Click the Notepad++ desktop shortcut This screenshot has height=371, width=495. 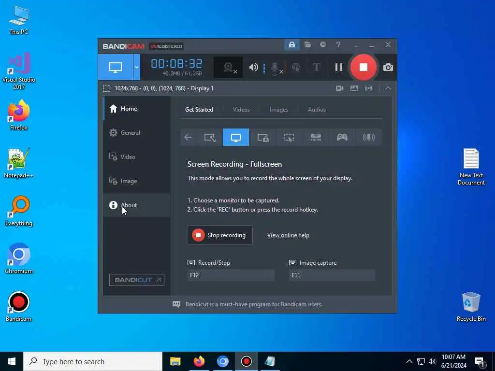(x=19, y=163)
